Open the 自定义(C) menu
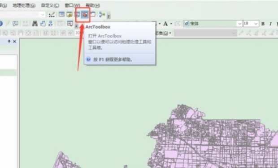The width and height of the screenshot is (278, 168). 50,5
